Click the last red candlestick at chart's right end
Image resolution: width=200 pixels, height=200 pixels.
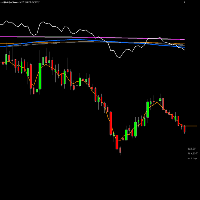[184, 129]
